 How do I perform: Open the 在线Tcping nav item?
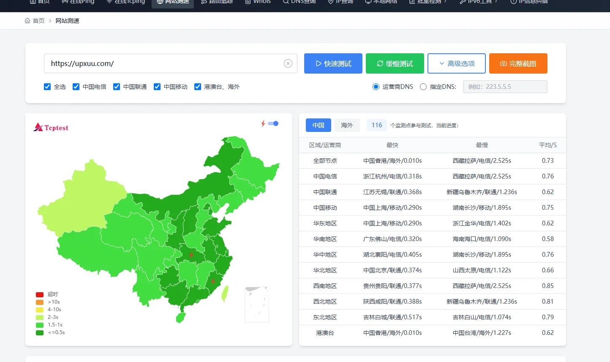point(125,2)
